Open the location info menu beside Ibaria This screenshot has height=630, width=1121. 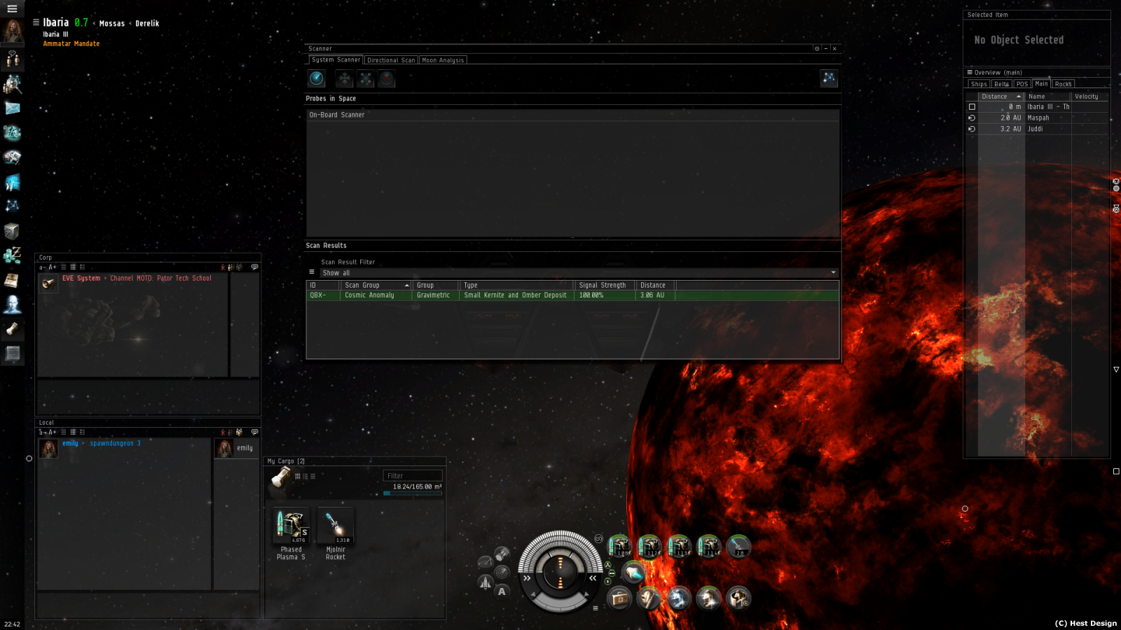tap(36, 22)
